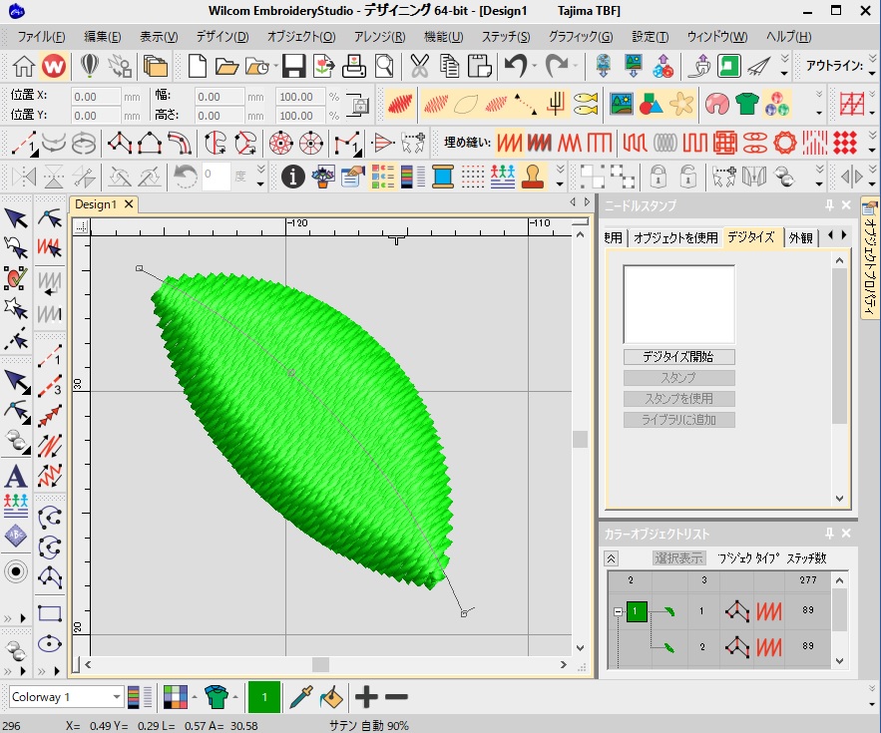Click the Save floppy disk icon
Viewport: 881px width, 733px height.
coord(293,67)
